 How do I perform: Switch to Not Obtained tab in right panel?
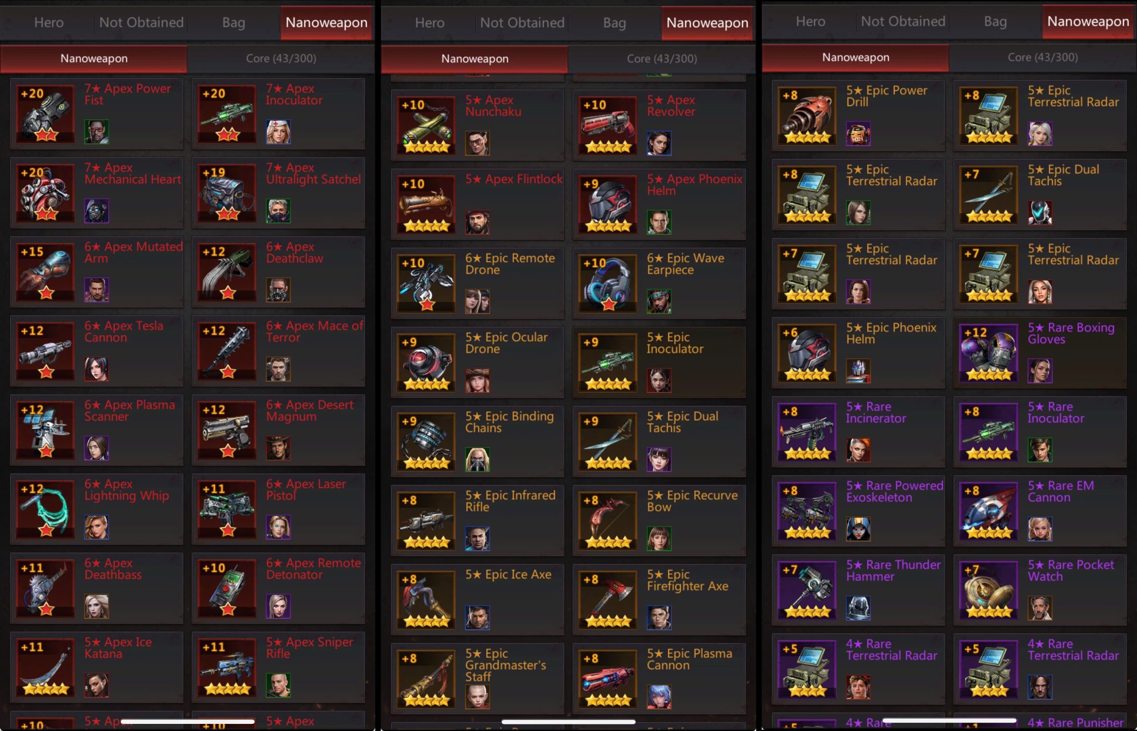tap(903, 21)
